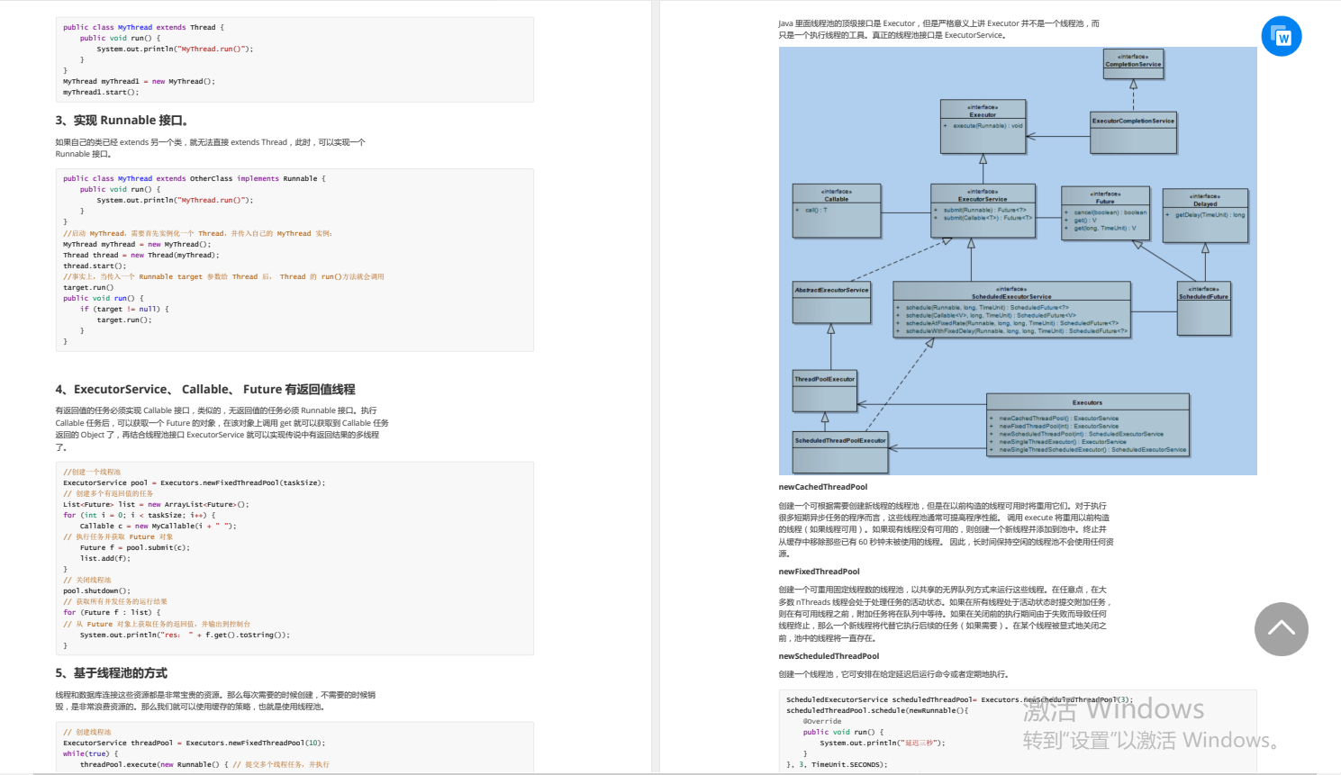Click the Delayed interface box in diagram
Image resolution: width=1341 pixels, height=775 pixels.
point(1205,216)
